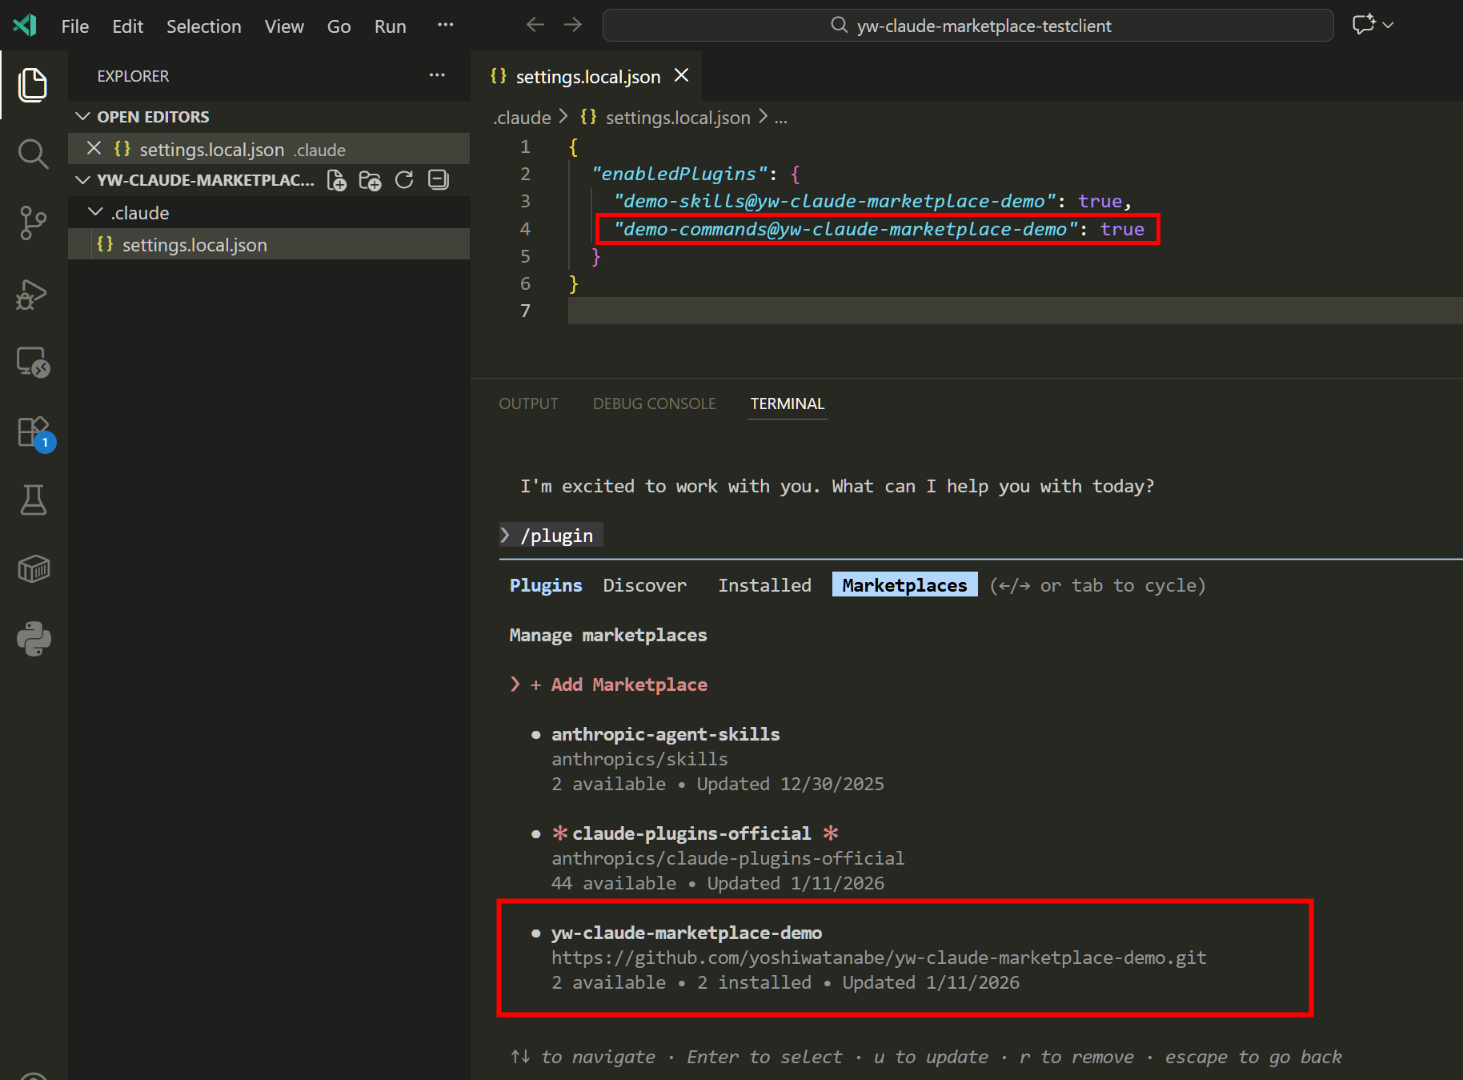Open Explorer views and more actions menu
The width and height of the screenshot is (1463, 1080).
(437, 75)
